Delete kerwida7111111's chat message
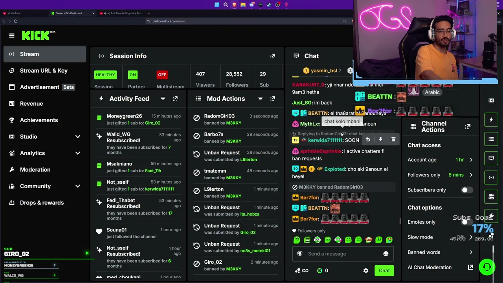The width and height of the screenshot is (503, 283). [x=393, y=140]
